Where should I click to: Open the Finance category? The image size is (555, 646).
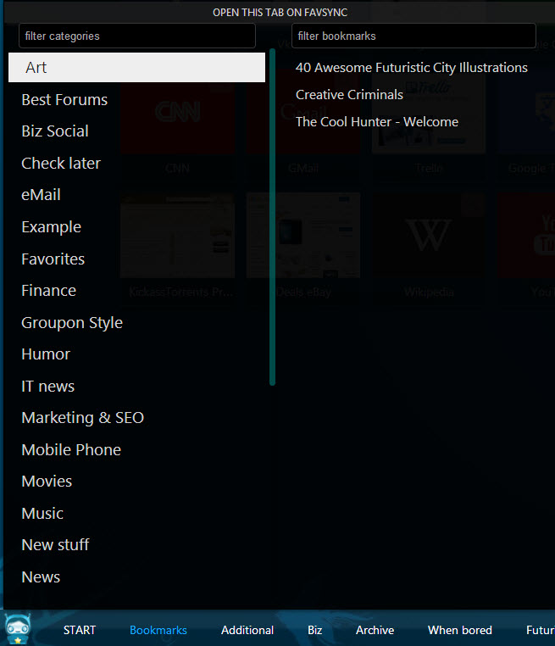(x=48, y=291)
